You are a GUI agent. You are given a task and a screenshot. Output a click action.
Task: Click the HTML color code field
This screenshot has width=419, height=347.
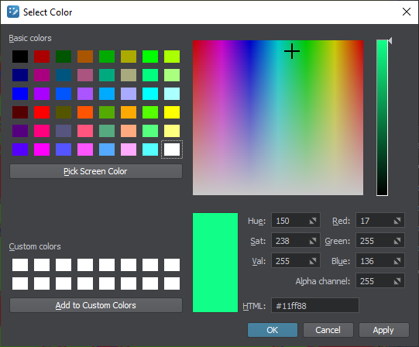point(315,305)
